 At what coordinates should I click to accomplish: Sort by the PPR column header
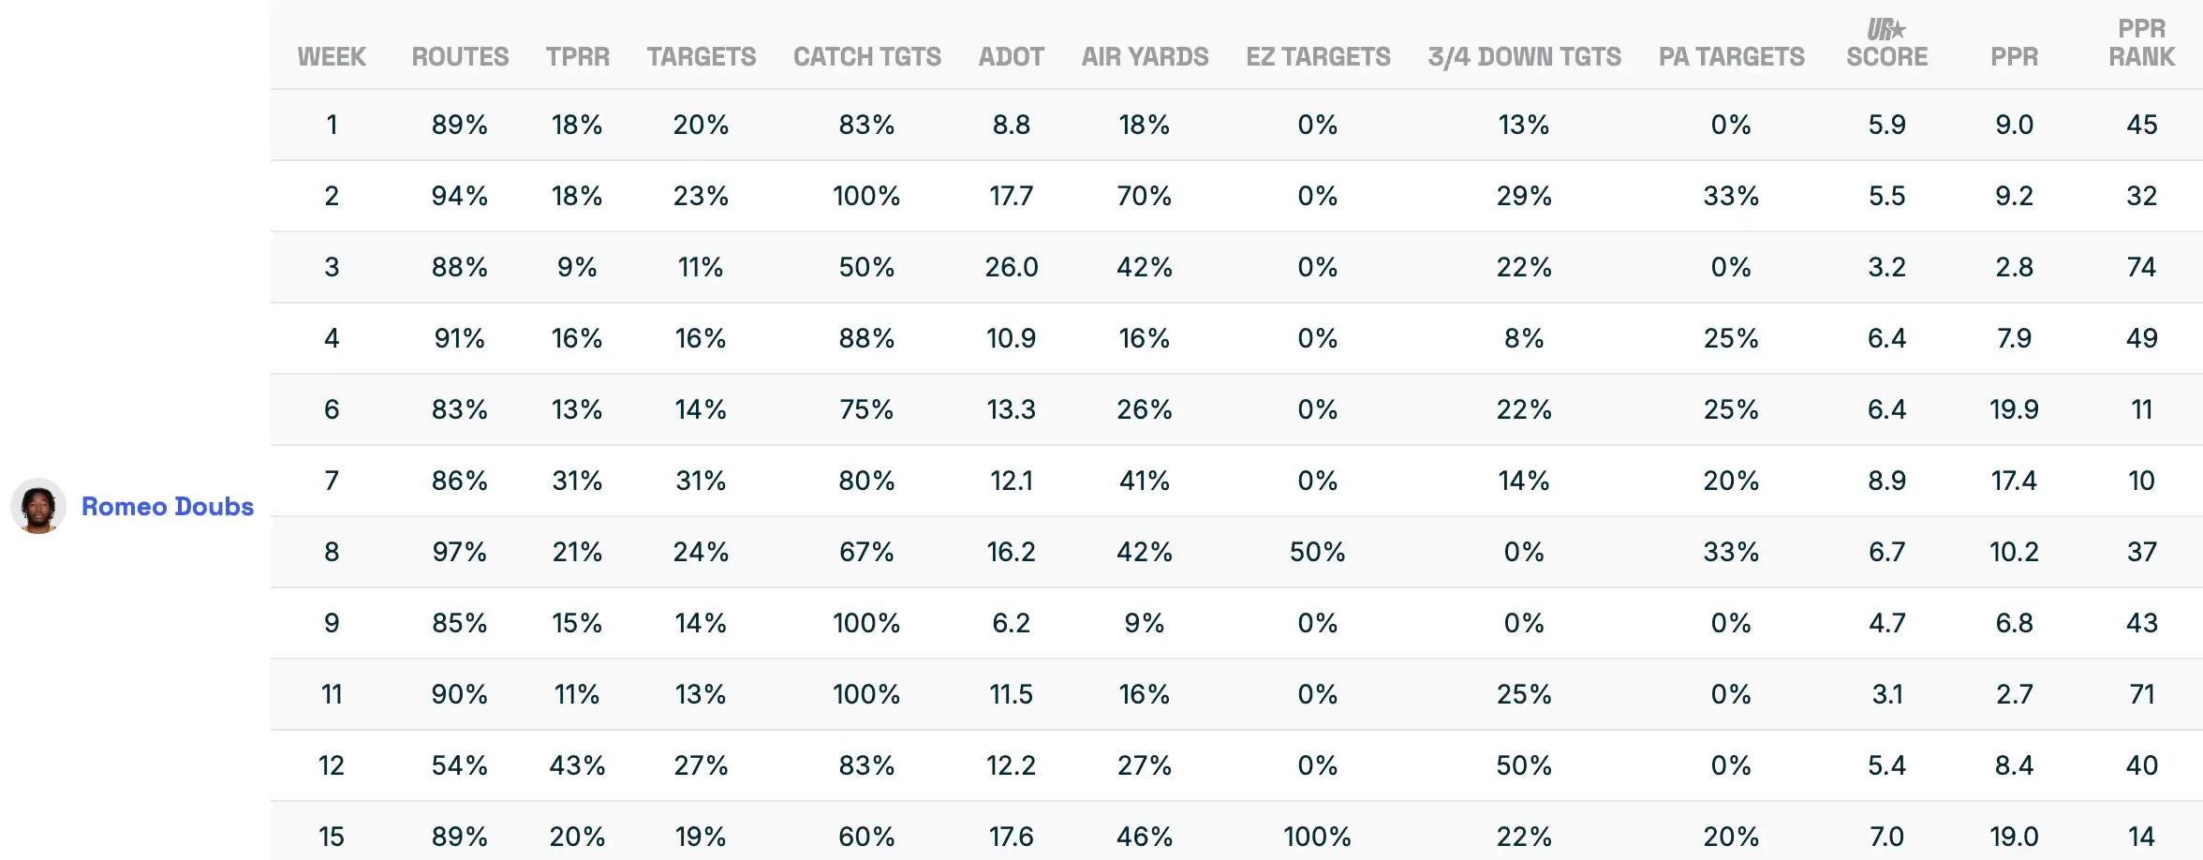[2014, 57]
